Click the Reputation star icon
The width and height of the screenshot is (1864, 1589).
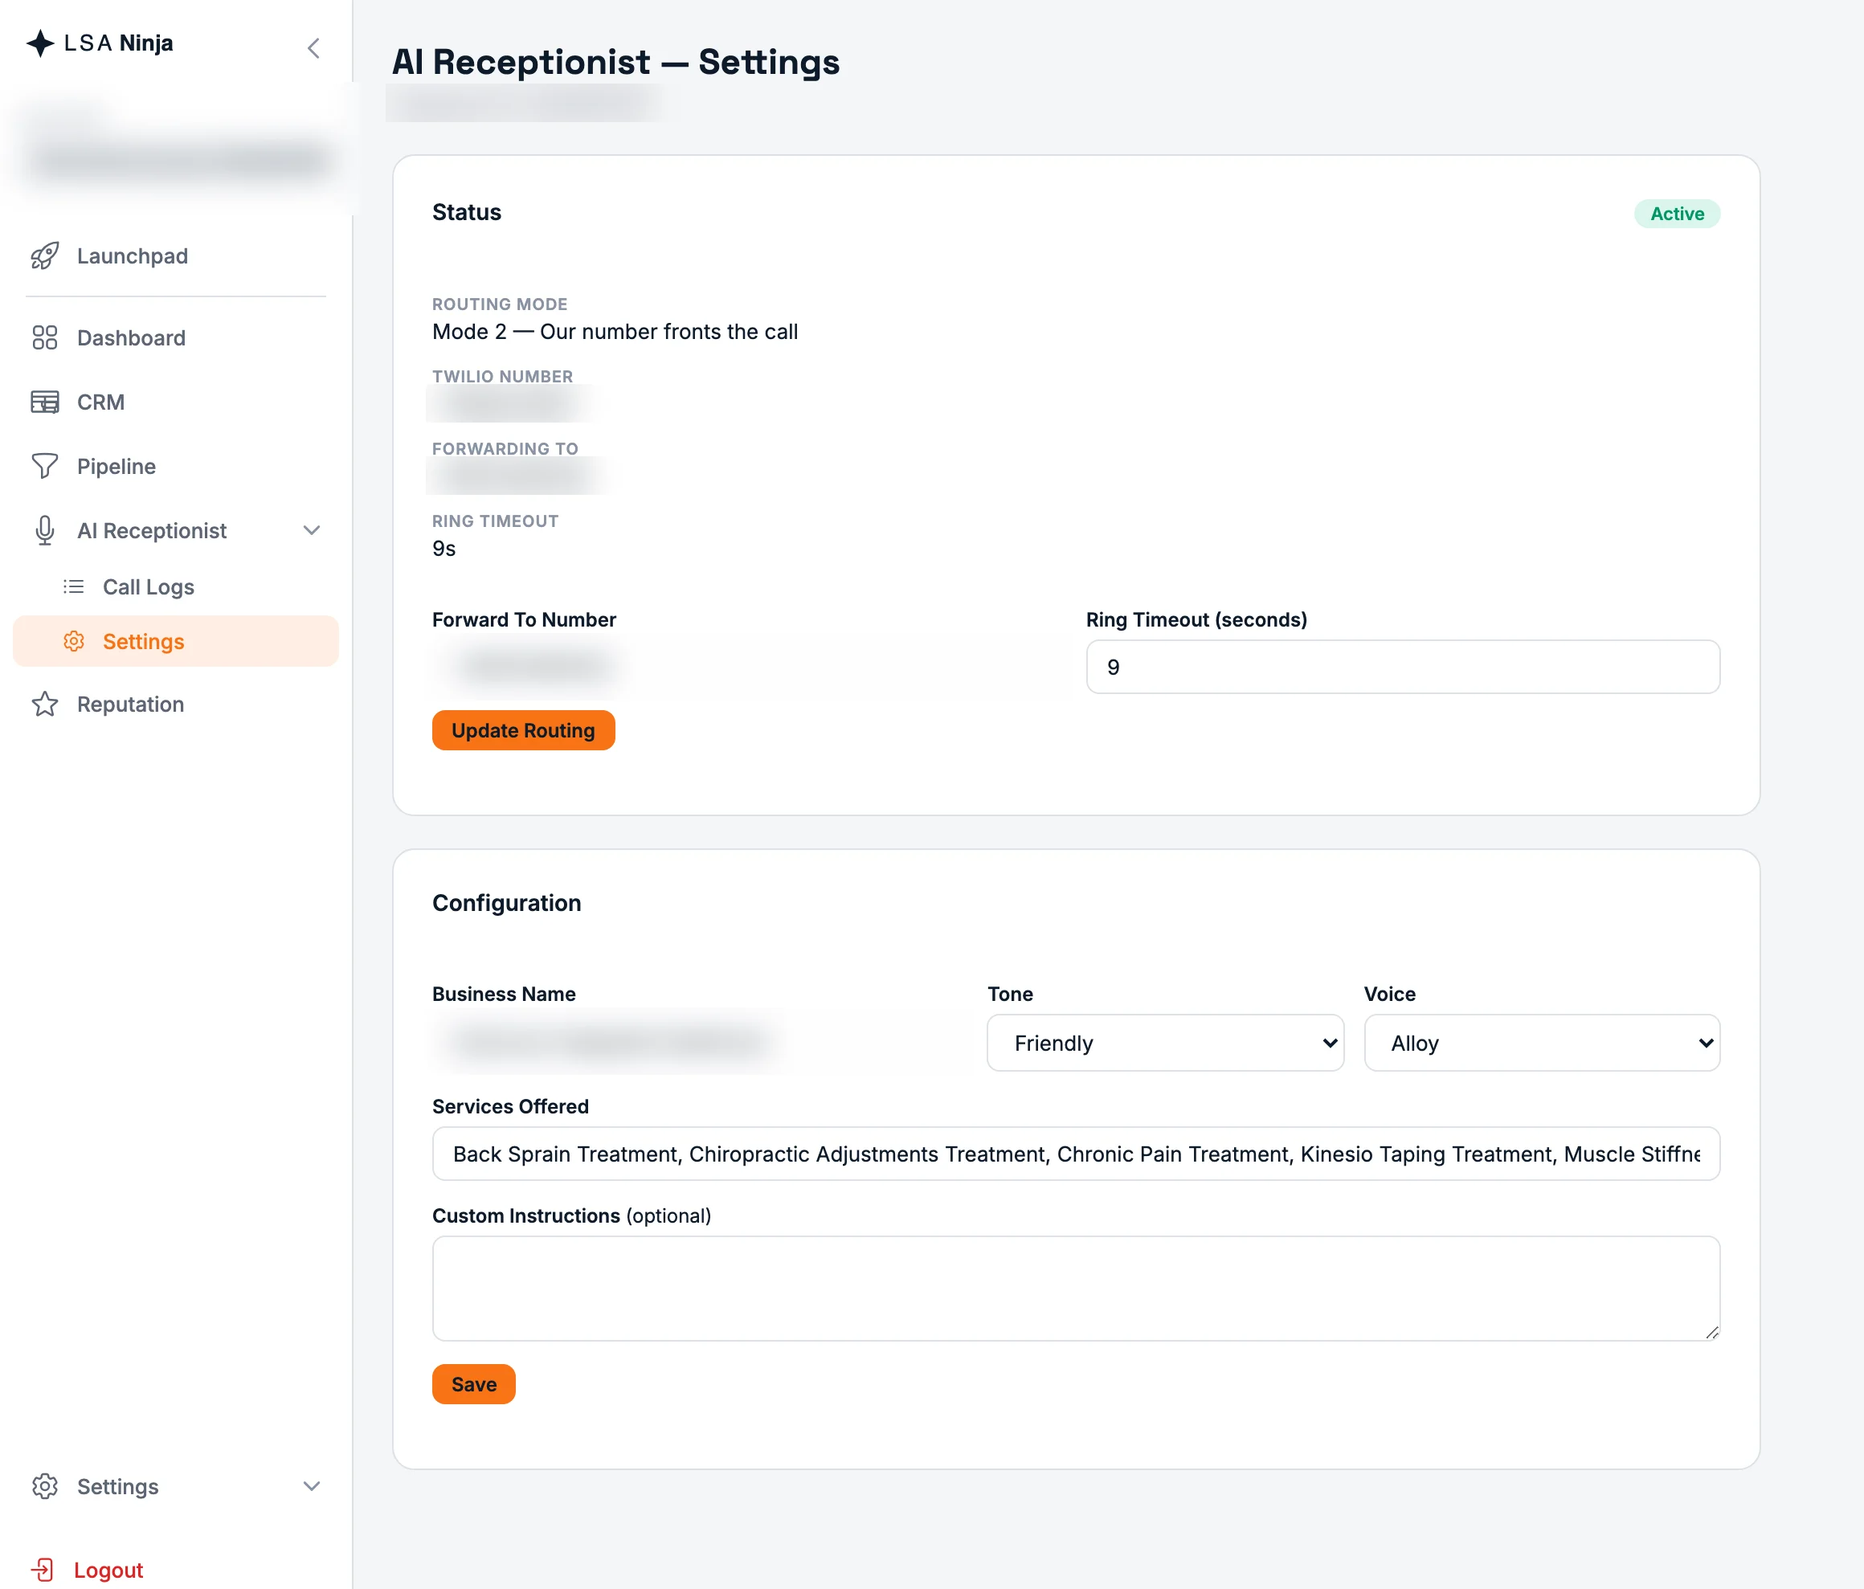point(45,704)
